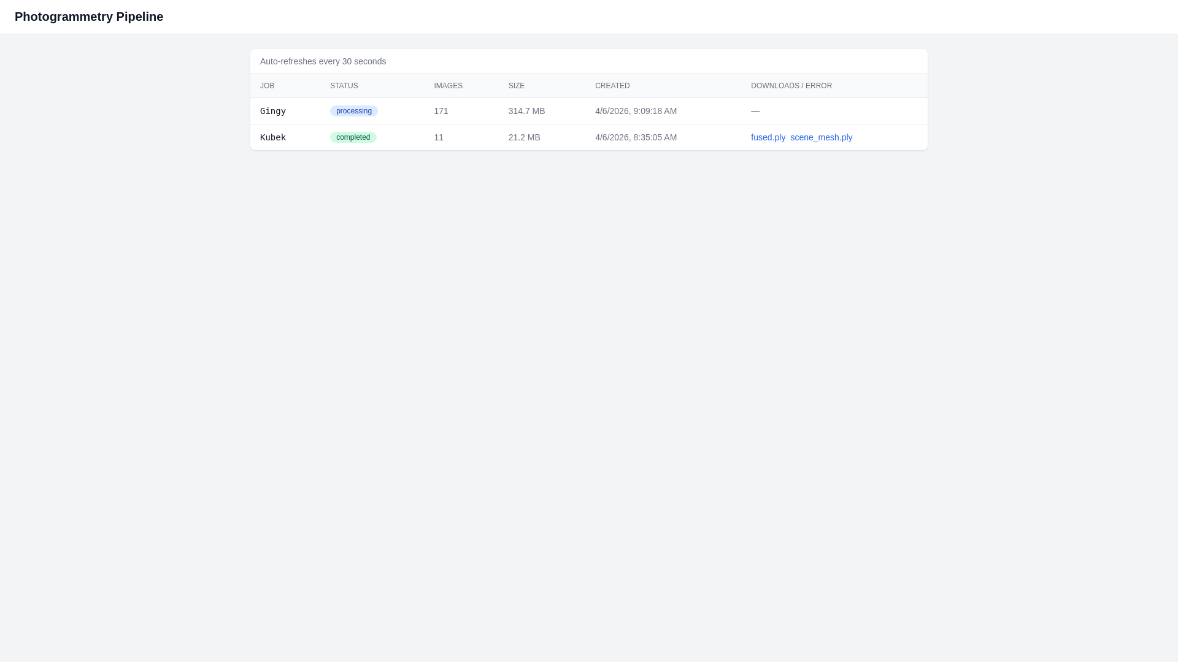Click the DOWNLOADS / ERROR column header
Viewport: 1178px width, 662px height.
791,86
